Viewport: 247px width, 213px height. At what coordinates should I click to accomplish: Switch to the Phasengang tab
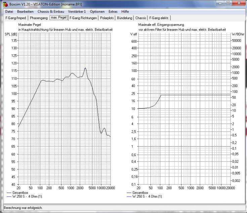(x=39, y=18)
